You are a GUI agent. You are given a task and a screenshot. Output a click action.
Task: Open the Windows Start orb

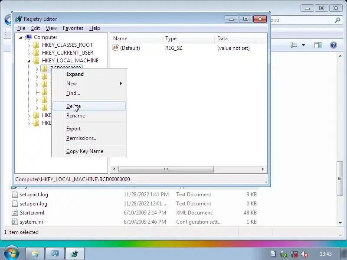click(x=11, y=253)
